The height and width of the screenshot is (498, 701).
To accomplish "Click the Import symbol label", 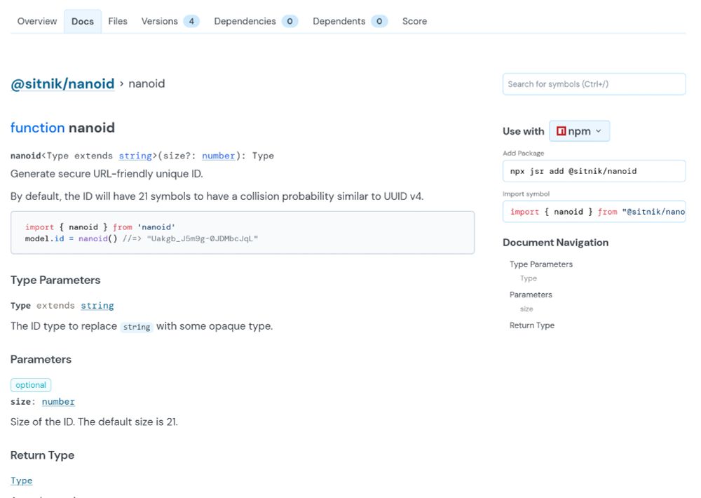I will (526, 194).
